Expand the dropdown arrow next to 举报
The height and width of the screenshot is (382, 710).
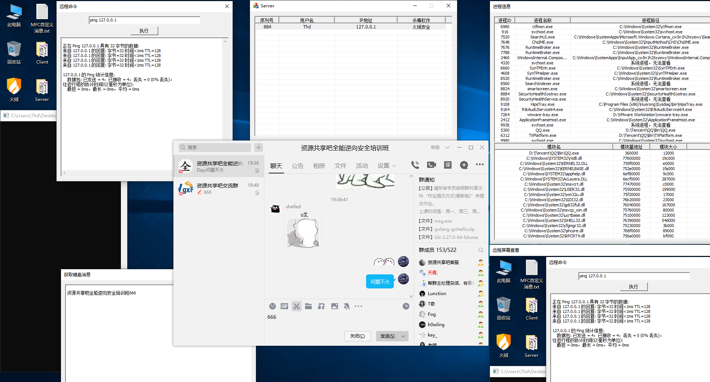click(447, 148)
